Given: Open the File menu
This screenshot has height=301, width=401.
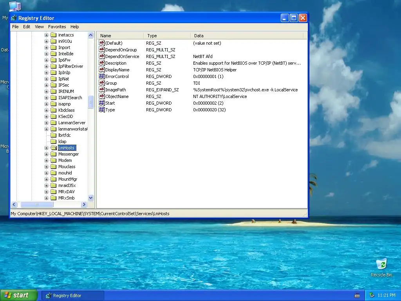Looking at the screenshot, I should coord(15,27).
